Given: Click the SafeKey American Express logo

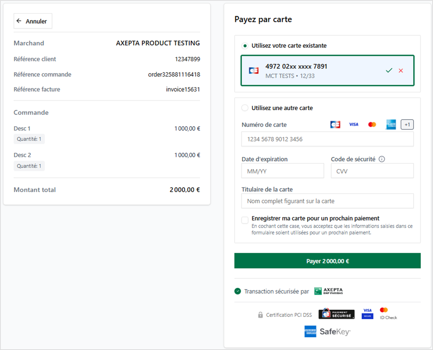Looking at the screenshot, I should point(327,332).
